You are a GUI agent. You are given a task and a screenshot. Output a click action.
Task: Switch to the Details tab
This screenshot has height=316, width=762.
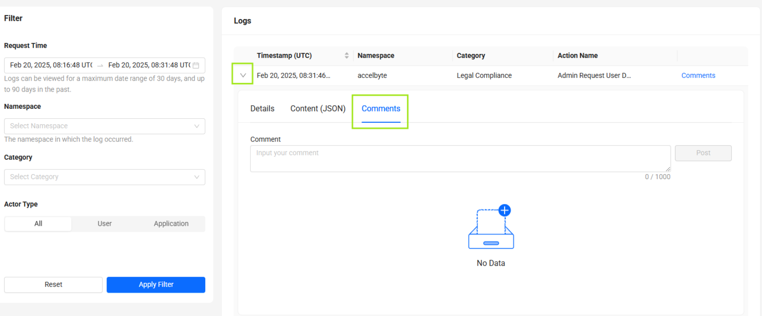[x=262, y=108]
